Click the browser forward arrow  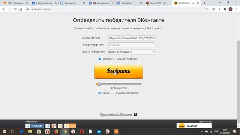click(9, 9)
